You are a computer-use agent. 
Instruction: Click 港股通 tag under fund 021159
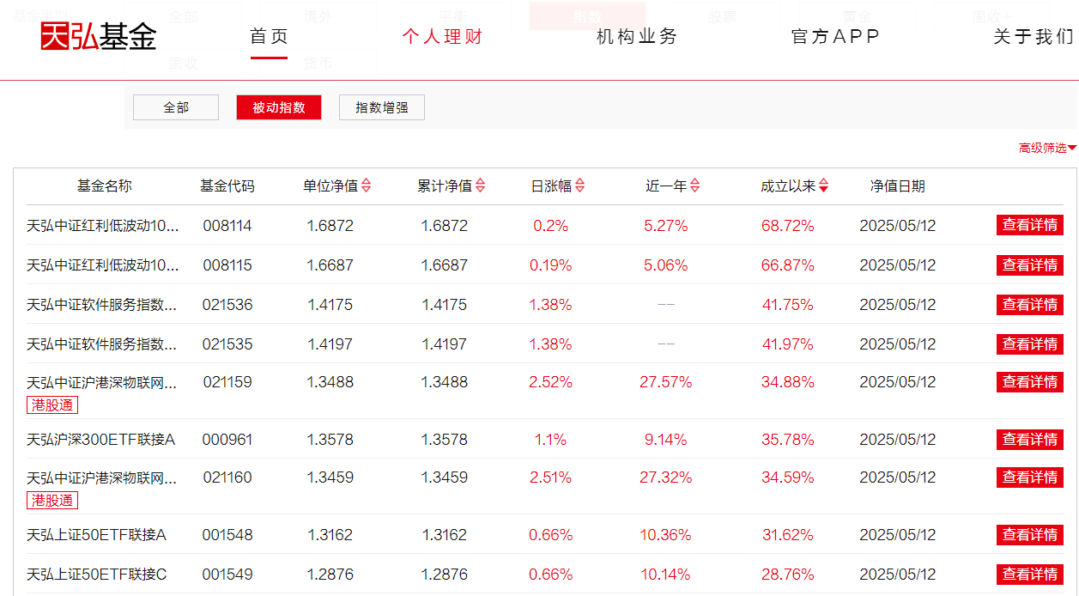tap(52, 405)
